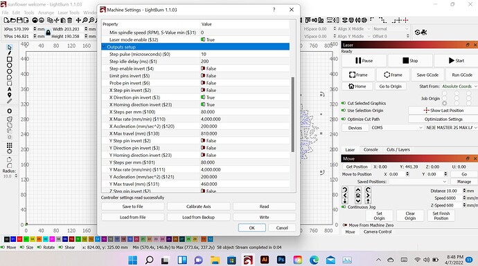The width and height of the screenshot is (478, 266).
Task: Click the Read settings button
Action: click(265, 207)
